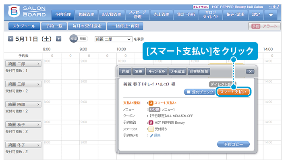This screenshot has width=286, height=164.
Task: Click the pencil icon beside 編集
Action: 151,135
